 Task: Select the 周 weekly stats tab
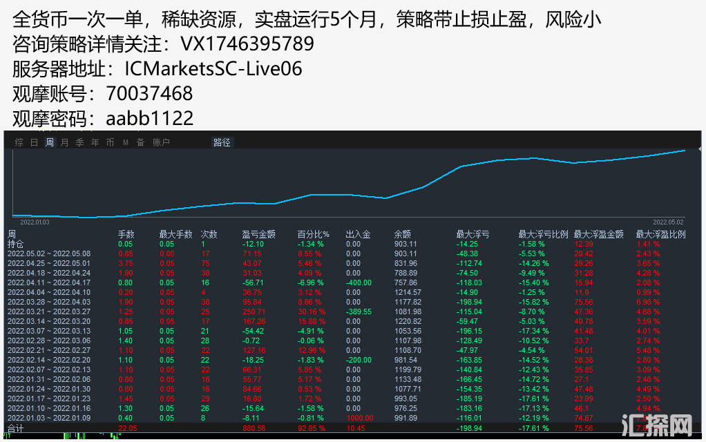(x=49, y=142)
